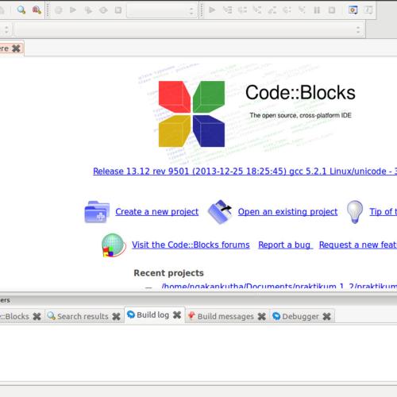Click the Debug/Continue play icon
The image size is (397, 397).
point(212,10)
